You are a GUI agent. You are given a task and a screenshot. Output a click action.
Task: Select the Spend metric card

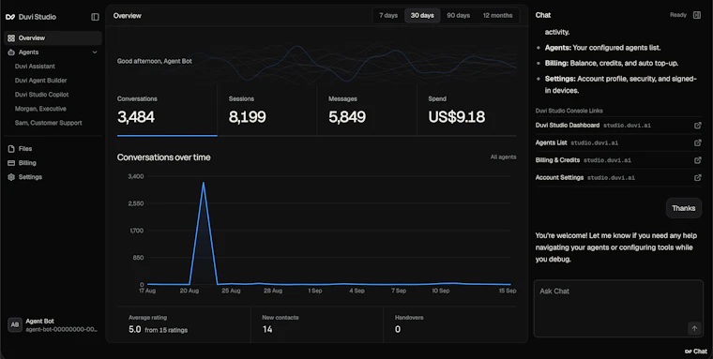pos(466,111)
